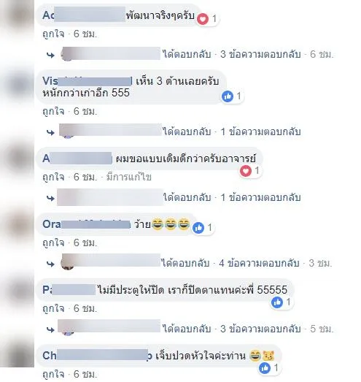Click reply arrow icon under ว้าย comment

coord(50,264)
